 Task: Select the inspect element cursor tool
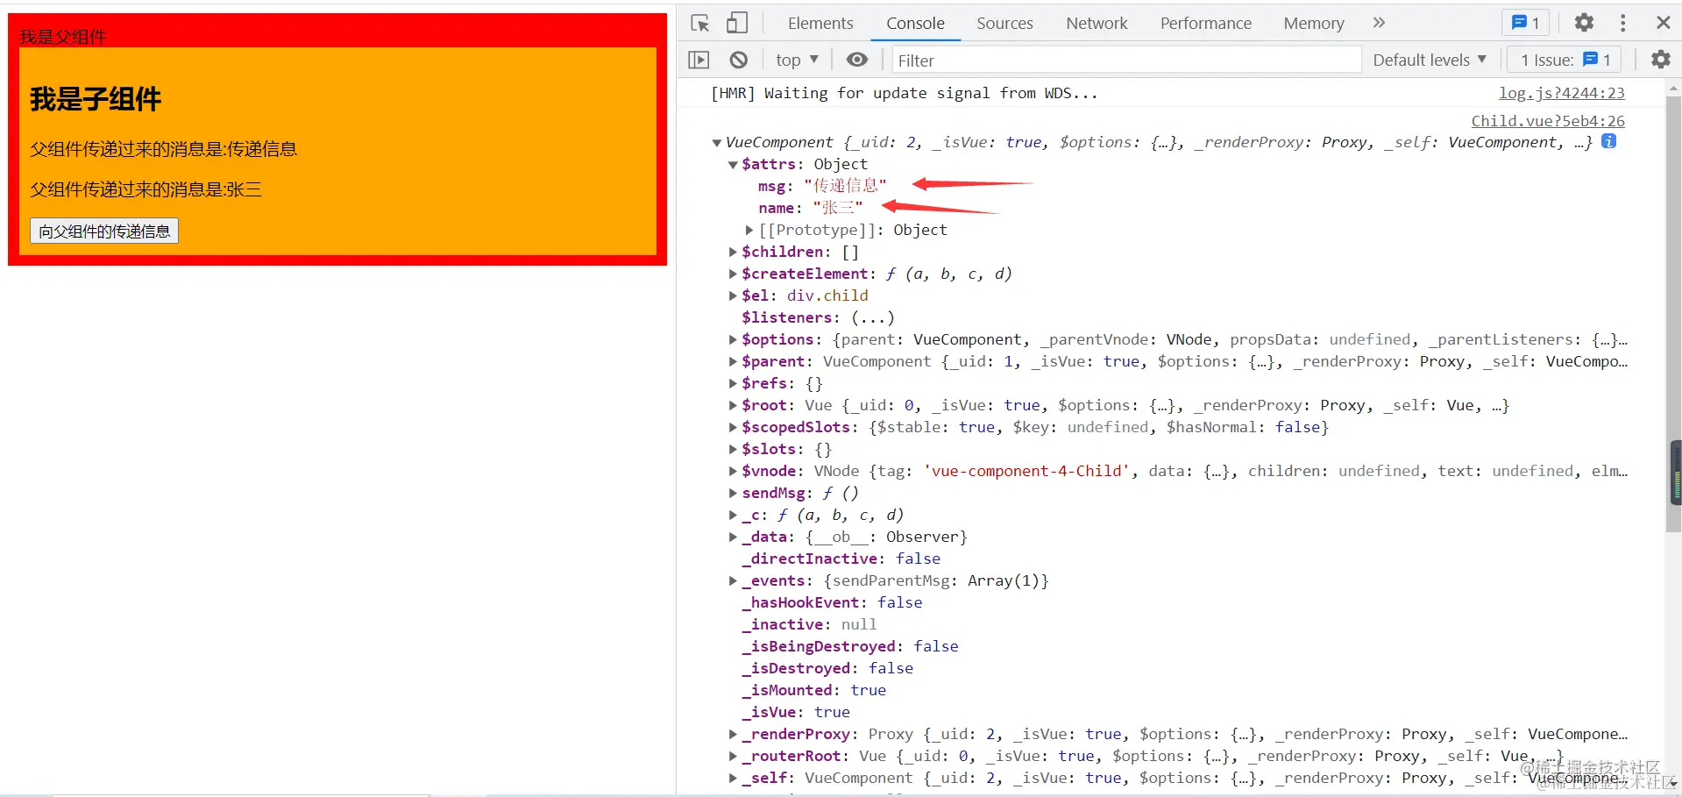(699, 23)
